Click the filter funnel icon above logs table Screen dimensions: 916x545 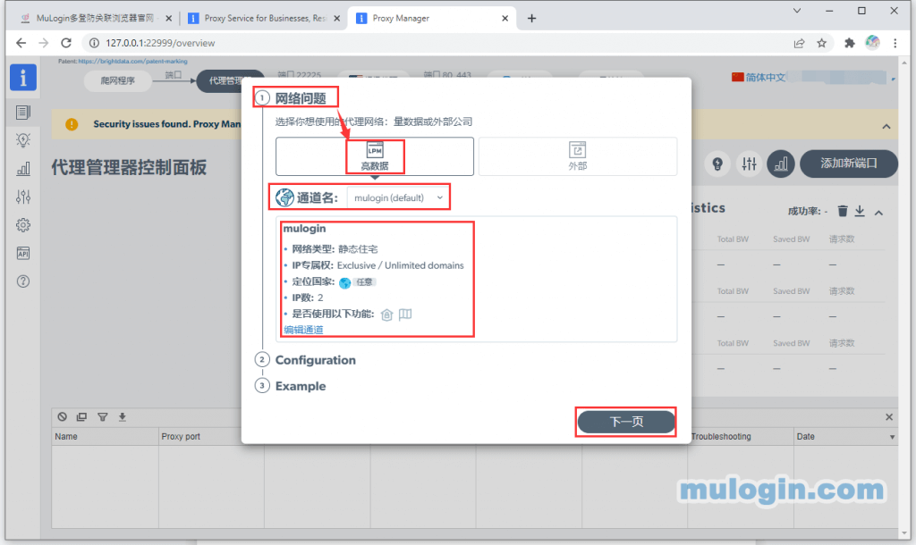coord(102,416)
